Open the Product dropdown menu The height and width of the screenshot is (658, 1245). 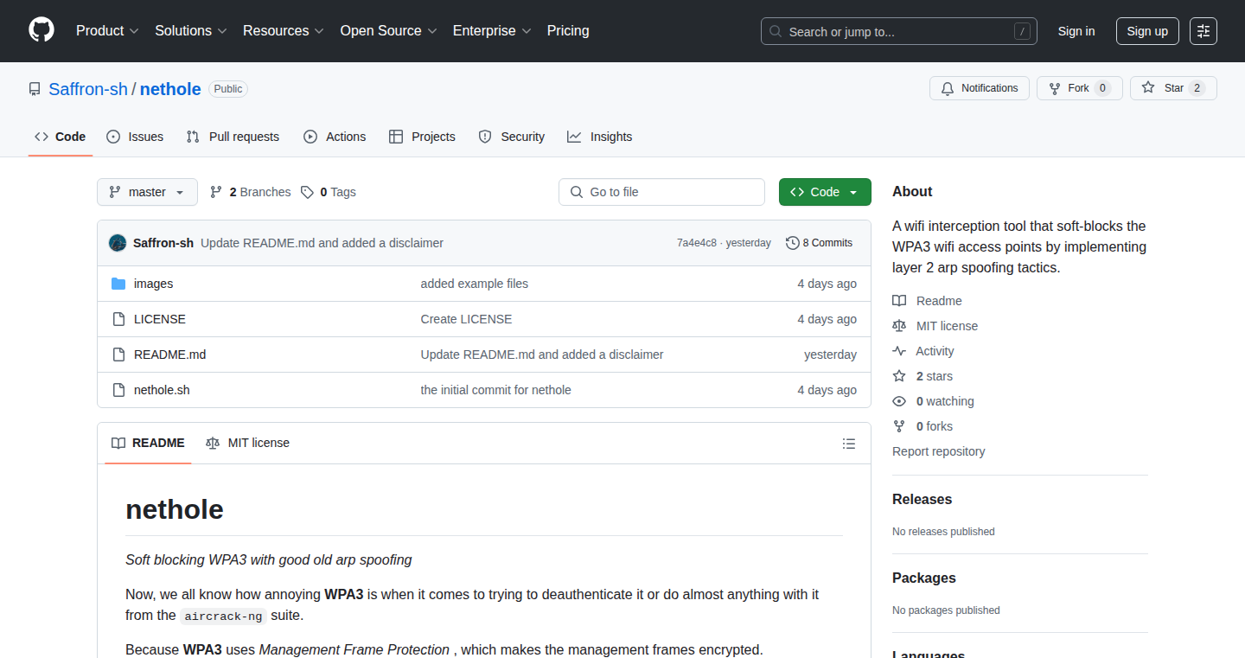point(107,30)
